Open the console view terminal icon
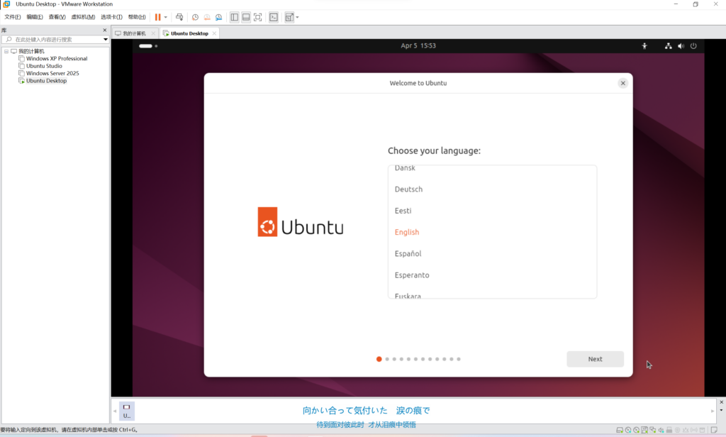This screenshot has width=726, height=437. point(274,17)
